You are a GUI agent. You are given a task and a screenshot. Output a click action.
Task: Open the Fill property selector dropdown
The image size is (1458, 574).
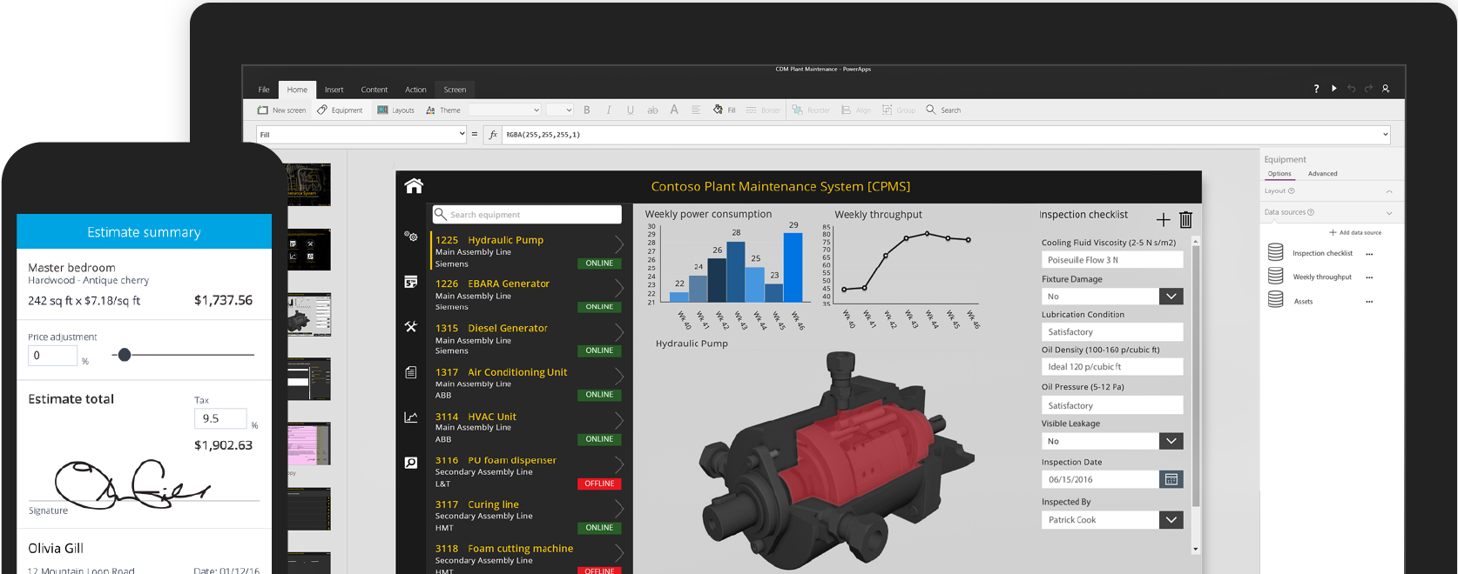362,135
